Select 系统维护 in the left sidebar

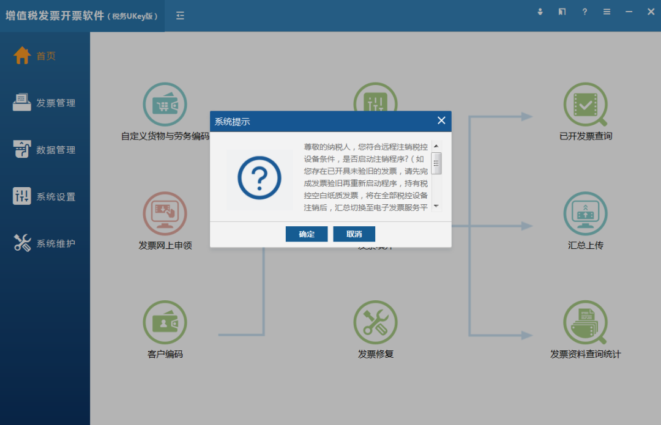coord(43,243)
